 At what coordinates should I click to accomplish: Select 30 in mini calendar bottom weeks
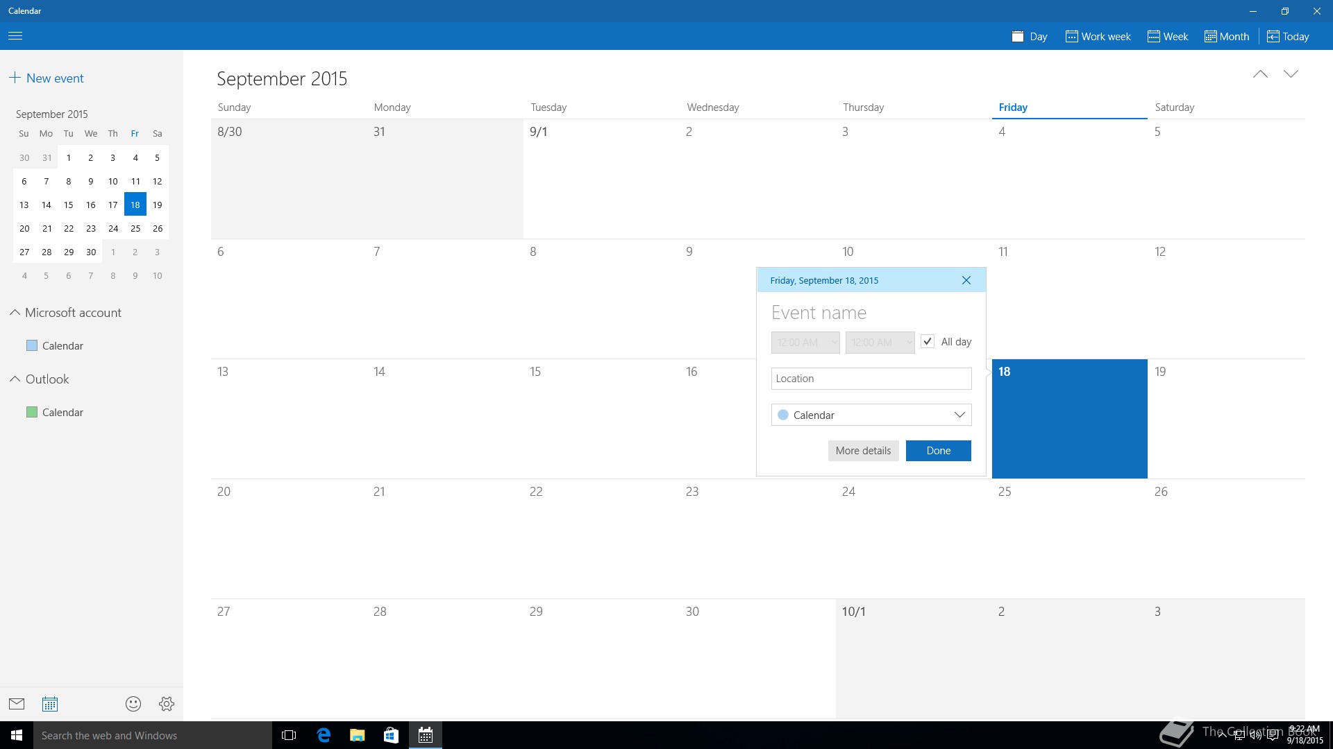pos(91,252)
